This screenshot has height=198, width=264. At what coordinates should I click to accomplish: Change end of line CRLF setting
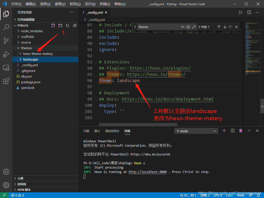coord(229,195)
